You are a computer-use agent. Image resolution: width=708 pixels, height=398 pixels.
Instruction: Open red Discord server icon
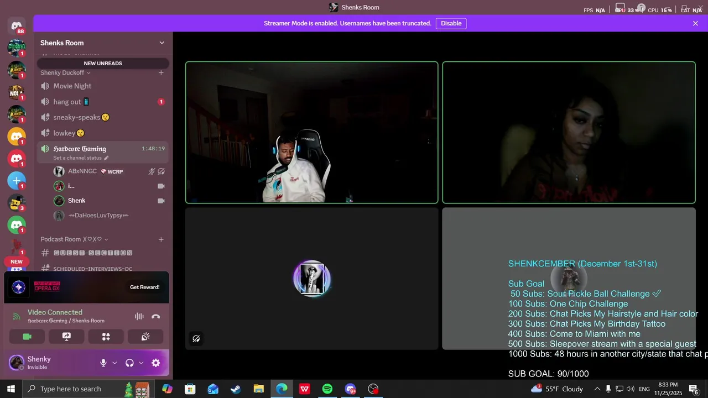(17, 159)
